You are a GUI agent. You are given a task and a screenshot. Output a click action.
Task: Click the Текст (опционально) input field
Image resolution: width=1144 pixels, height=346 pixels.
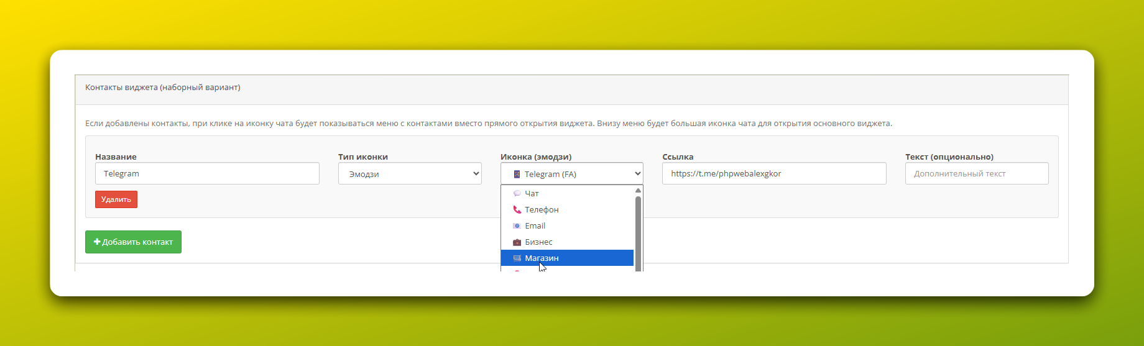[976, 174]
